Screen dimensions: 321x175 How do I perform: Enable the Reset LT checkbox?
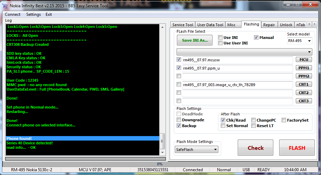point(253,126)
